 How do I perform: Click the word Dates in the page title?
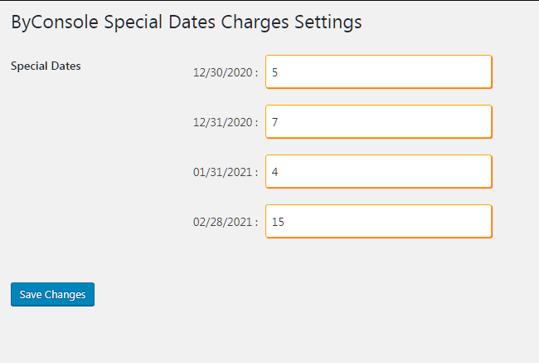pos(192,22)
